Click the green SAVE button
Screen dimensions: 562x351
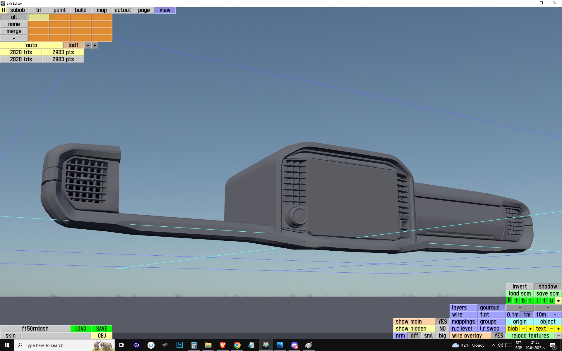click(102, 329)
